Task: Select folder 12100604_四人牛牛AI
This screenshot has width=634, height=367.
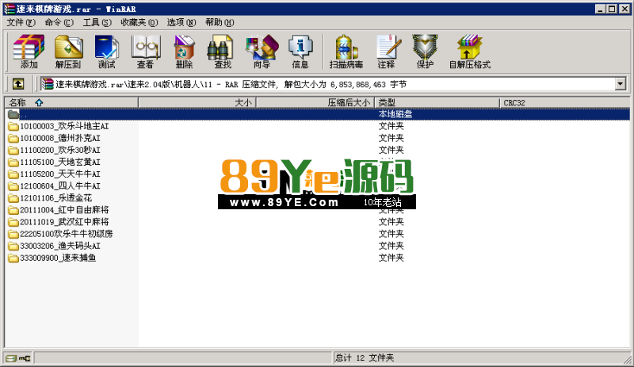Action: (54, 185)
